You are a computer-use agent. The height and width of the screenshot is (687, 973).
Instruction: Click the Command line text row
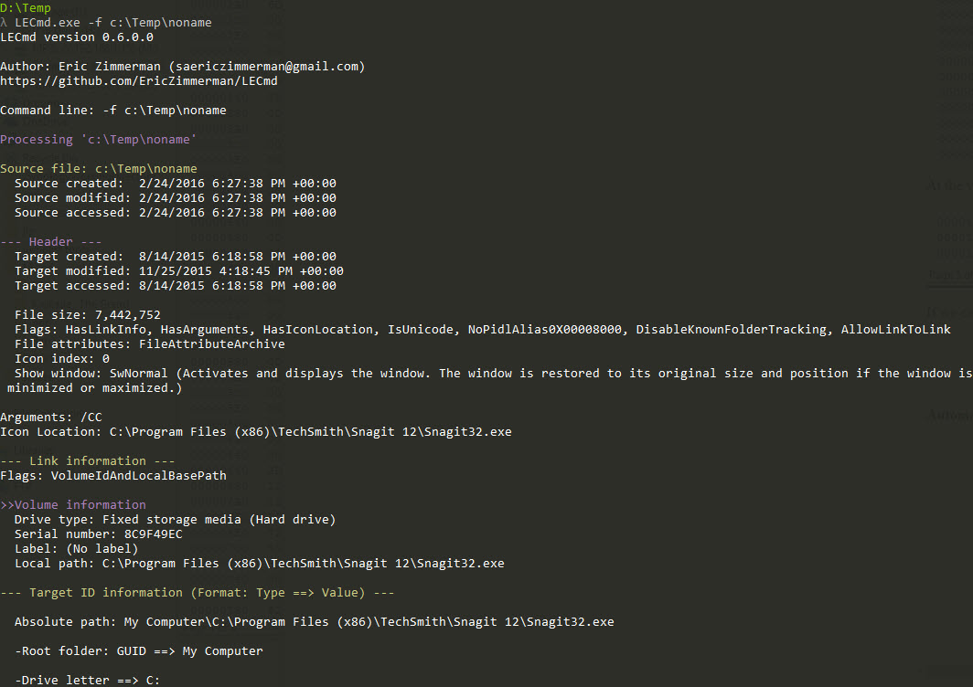113,111
